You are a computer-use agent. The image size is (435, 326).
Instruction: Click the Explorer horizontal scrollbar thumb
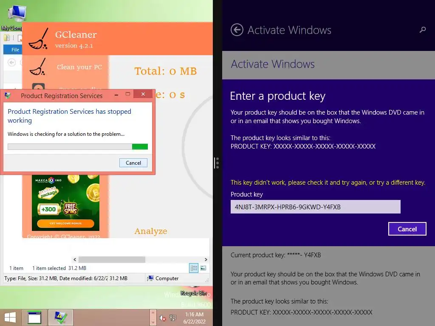point(112,259)
